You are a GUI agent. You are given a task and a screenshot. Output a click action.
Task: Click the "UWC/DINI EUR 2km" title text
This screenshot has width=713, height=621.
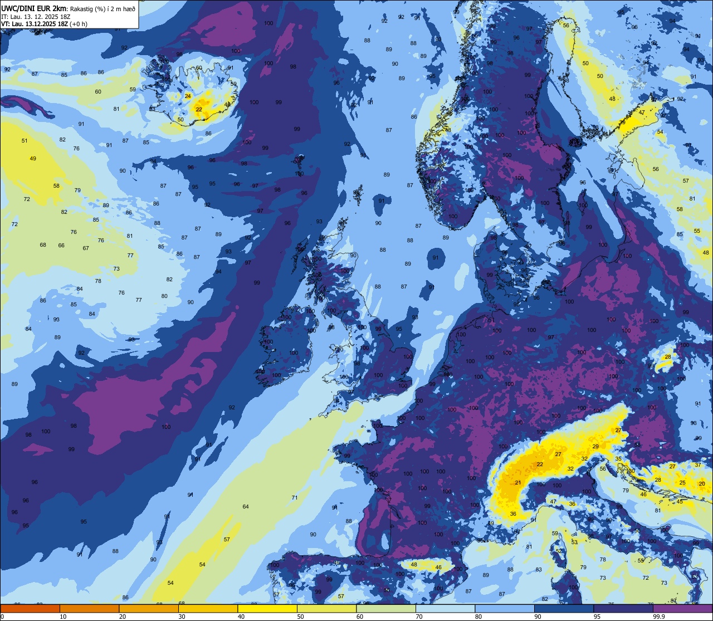tap(34, 8)
